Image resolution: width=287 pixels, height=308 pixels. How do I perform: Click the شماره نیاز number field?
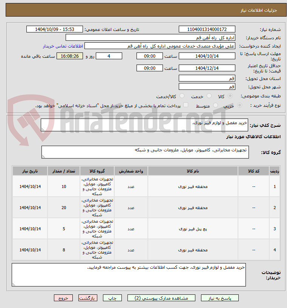pos(207,29)
